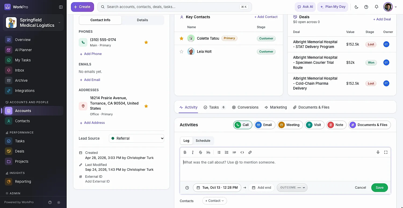Expand editor to fullscreen
This screenshot has width=403, height=208.
pos(386,152)
